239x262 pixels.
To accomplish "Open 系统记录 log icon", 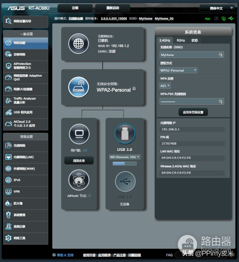I will click(8, 226).
